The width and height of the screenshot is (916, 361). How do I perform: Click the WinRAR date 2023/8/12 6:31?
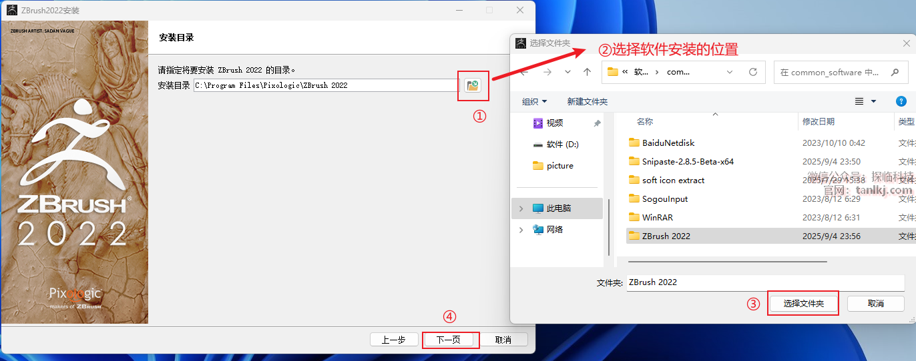coord(831,218)
